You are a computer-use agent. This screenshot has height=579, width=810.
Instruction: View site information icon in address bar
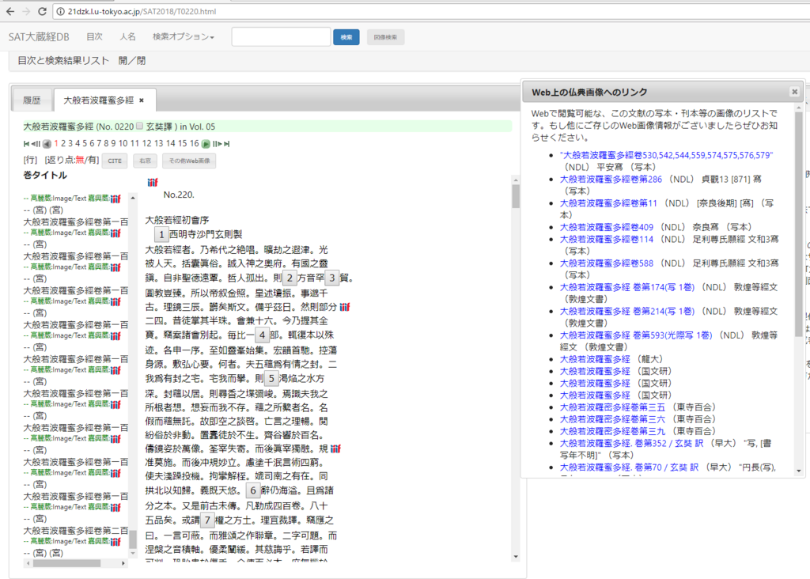(60, 11)
